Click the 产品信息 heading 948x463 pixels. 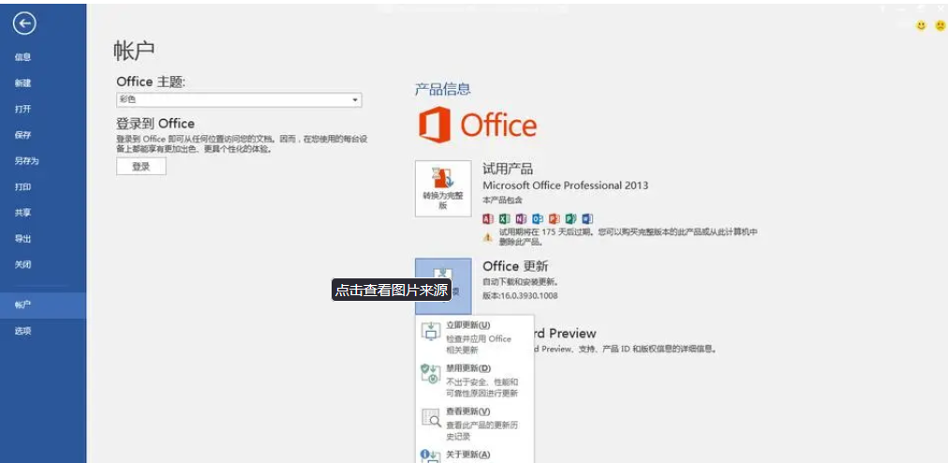[442, 90]
